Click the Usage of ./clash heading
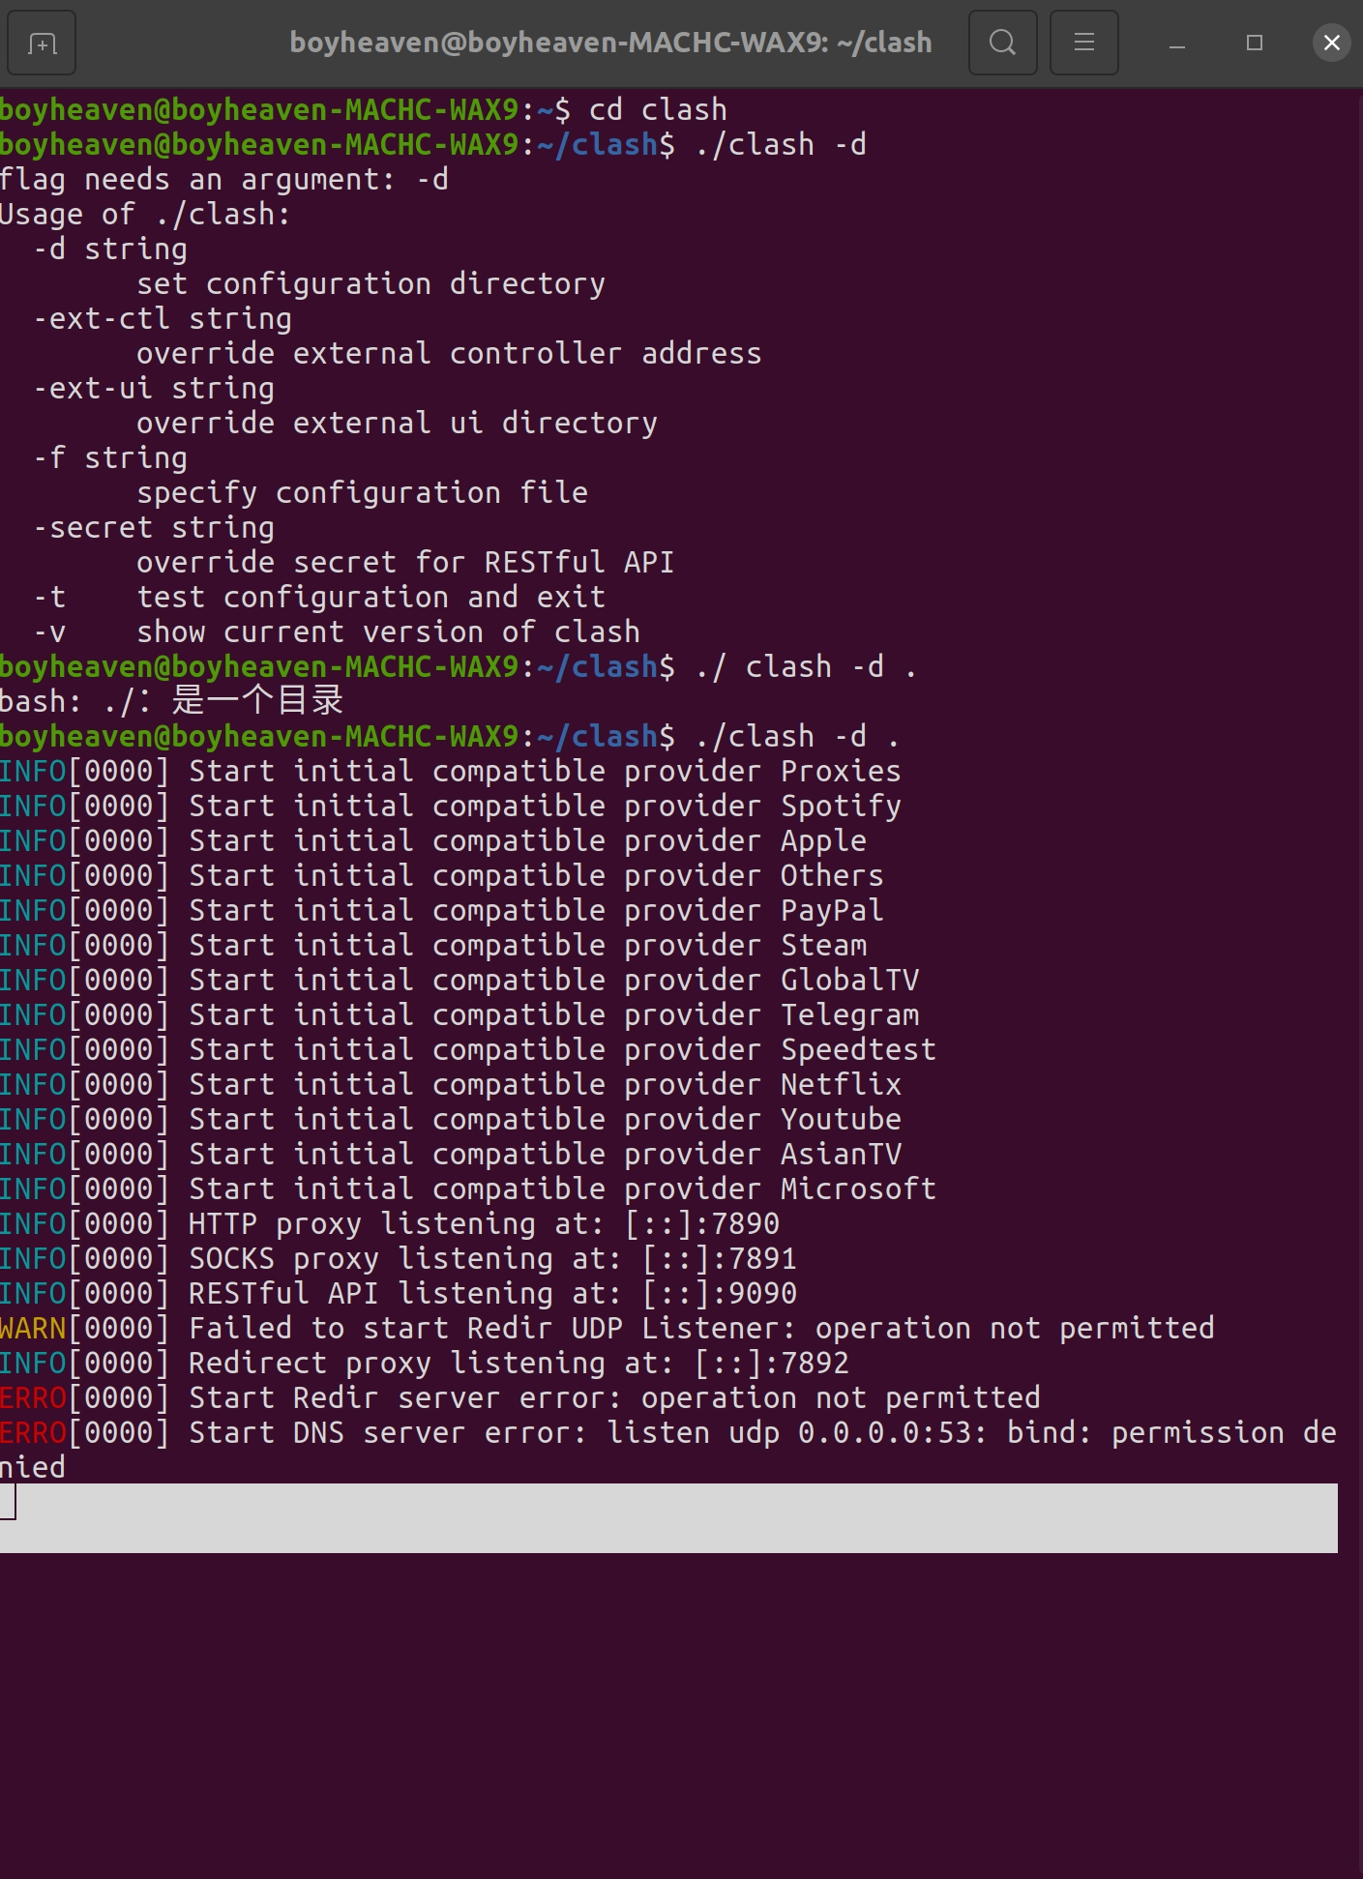This screenshot has width=1363, height=1879. [143, 213]
